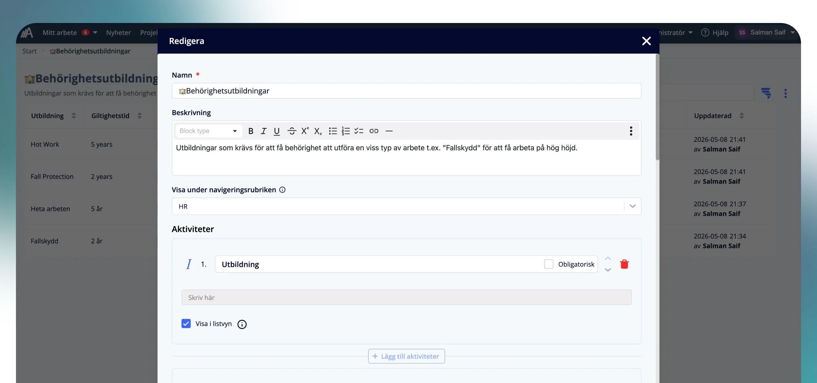Close the Redigera dialog
This screenshot has height=383, width=817.
click(x=646, y=41)
